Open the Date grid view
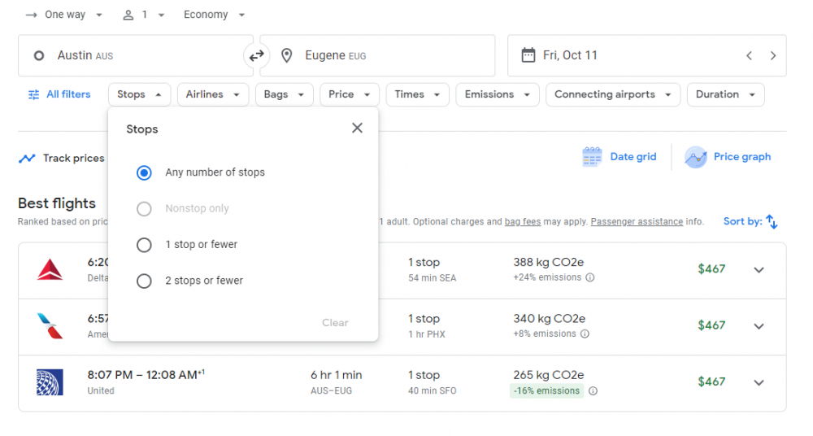The width and height of the screenshot is (813, 436). coord(620,157)
